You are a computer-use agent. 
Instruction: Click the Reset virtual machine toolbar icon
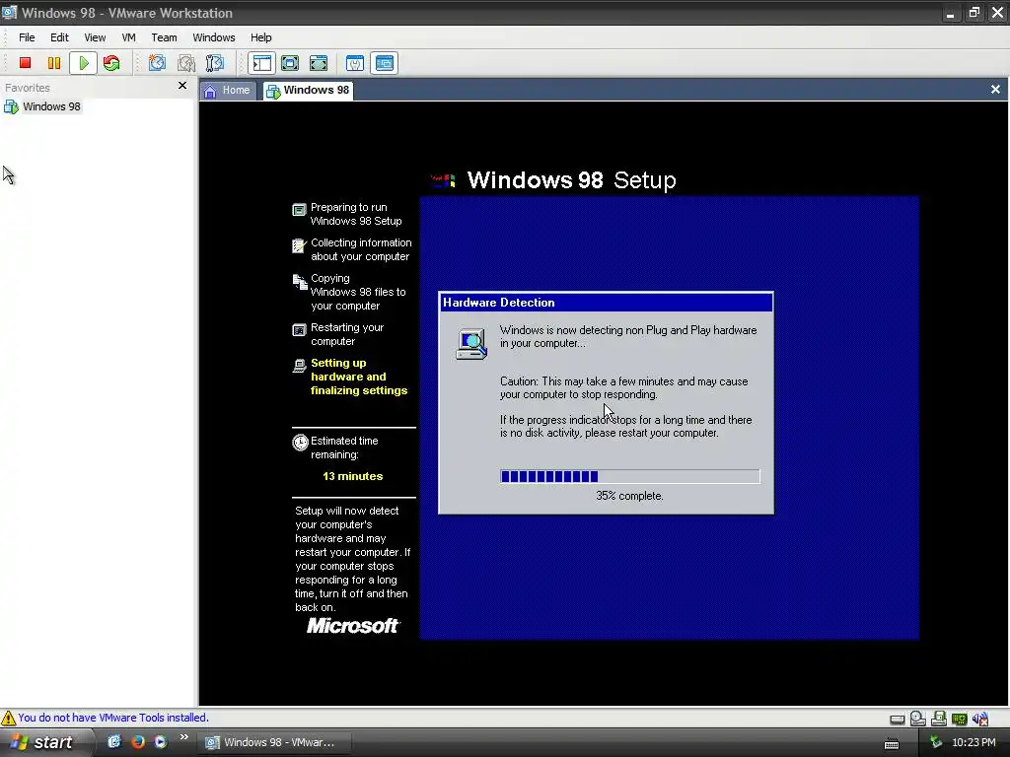point(111,63)
